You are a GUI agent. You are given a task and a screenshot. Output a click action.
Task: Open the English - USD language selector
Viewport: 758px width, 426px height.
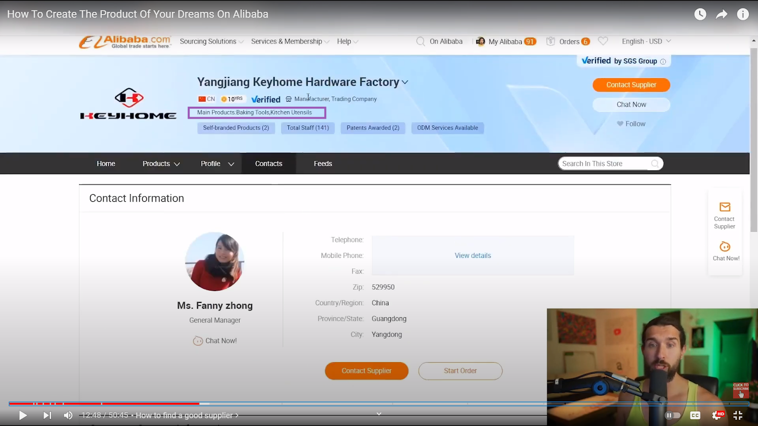[646, 42]
